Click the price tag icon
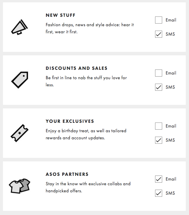The image size is (189, 215). pyautogui.click(x=19, y=80)
